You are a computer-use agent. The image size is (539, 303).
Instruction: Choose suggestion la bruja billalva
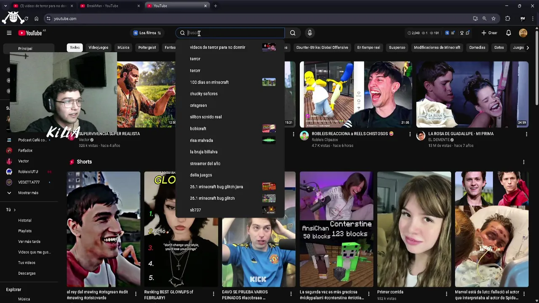click(230, 152)
